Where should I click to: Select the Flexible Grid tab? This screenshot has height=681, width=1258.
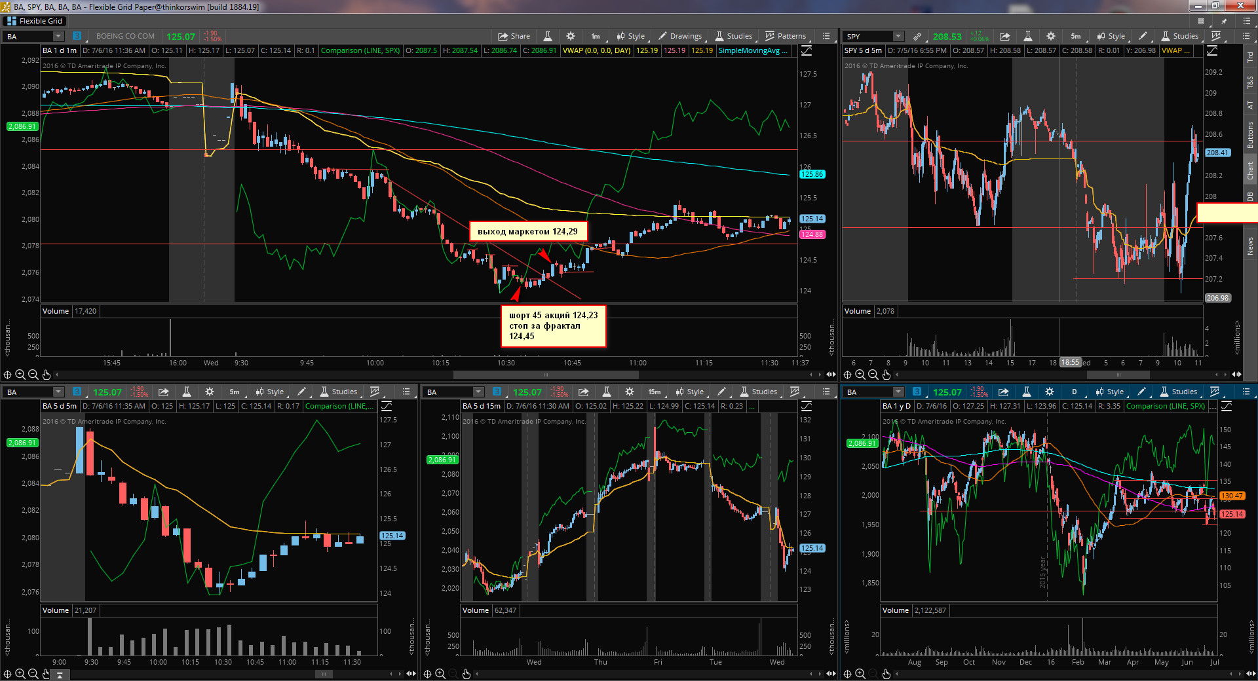[x=34, y=21]
